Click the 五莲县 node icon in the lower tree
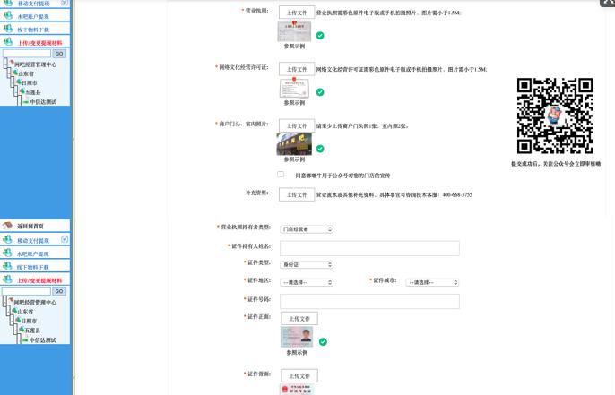The image size is (615, 395). (x=22, y=330)
